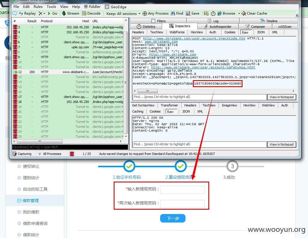Open the Browse dropdown arrow
The width and height of the screenshot is (308, 238).
[x=239, y=13]
